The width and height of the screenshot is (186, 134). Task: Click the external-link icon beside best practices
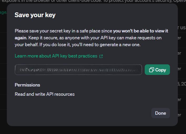(101, 56)
